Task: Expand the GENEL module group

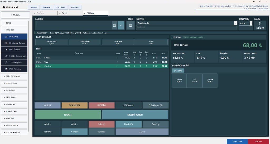Action: [x=14, y=23]
